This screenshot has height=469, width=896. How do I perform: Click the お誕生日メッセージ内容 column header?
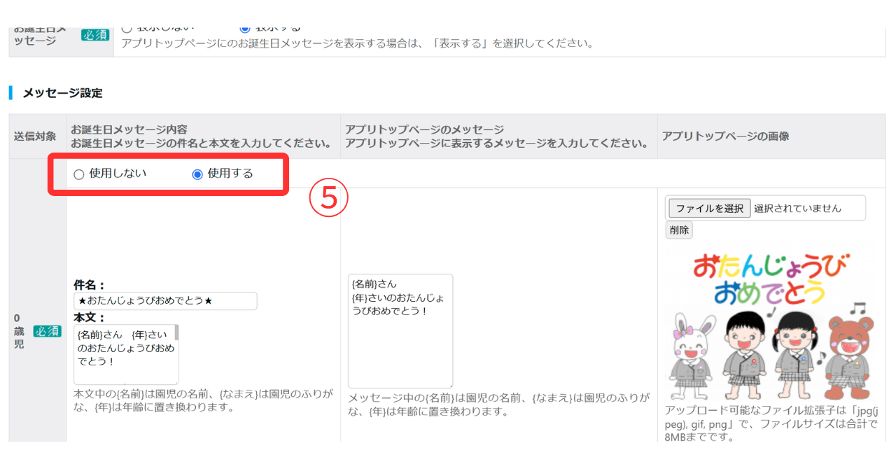tap(129, 130)
